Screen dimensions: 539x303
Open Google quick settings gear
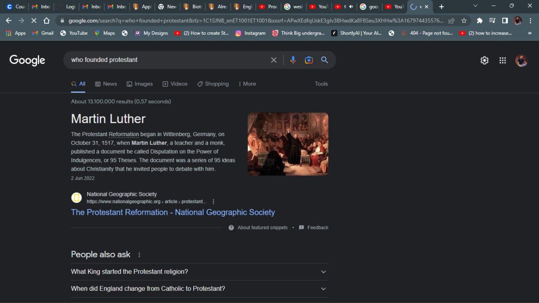coord(484,60)
